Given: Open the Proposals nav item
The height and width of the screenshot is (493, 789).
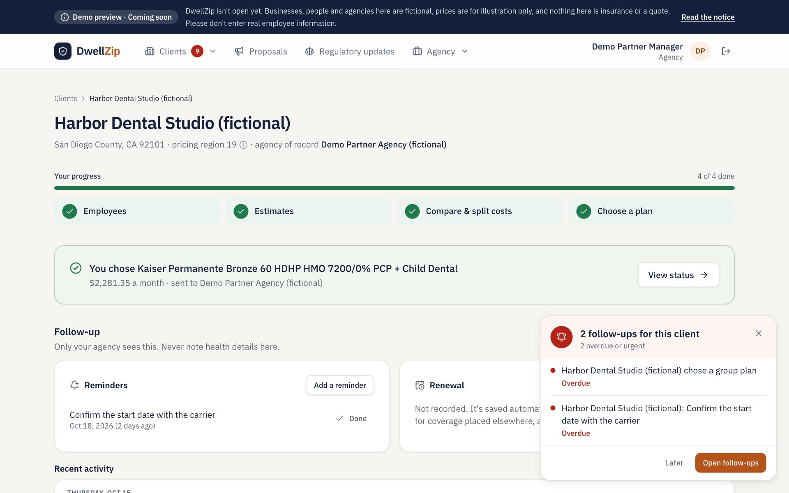Looking at the screenshot, I should [261, 51].
